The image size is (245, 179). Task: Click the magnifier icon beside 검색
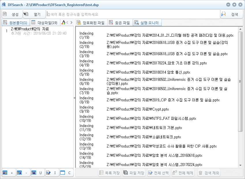click(x=224, y=14)
